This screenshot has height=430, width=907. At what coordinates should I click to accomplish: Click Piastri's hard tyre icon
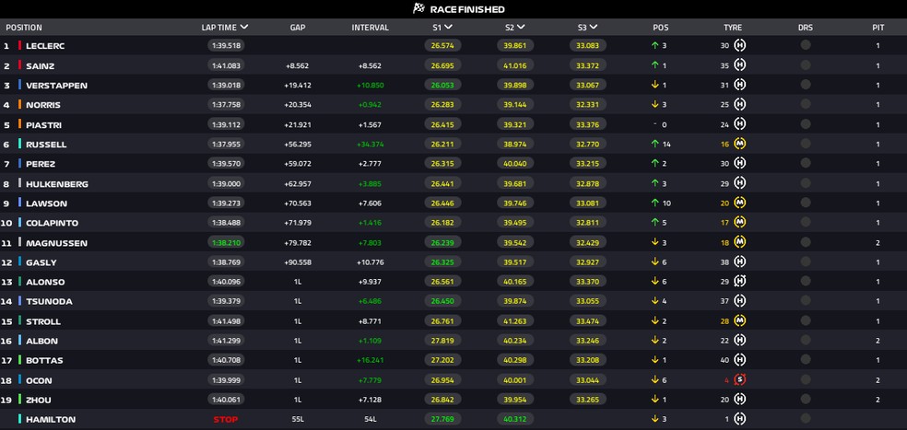739,123
